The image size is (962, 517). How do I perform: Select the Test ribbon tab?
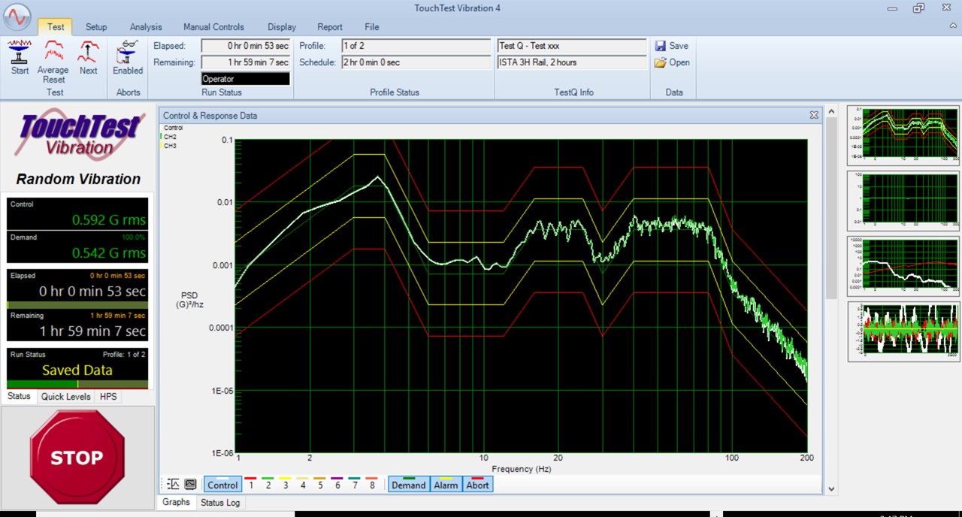tap(56, 27)
